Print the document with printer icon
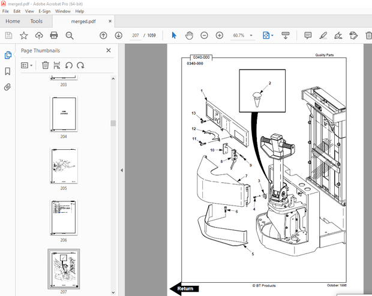The width and height of the screenshot is (372, 296). (54, 35)
